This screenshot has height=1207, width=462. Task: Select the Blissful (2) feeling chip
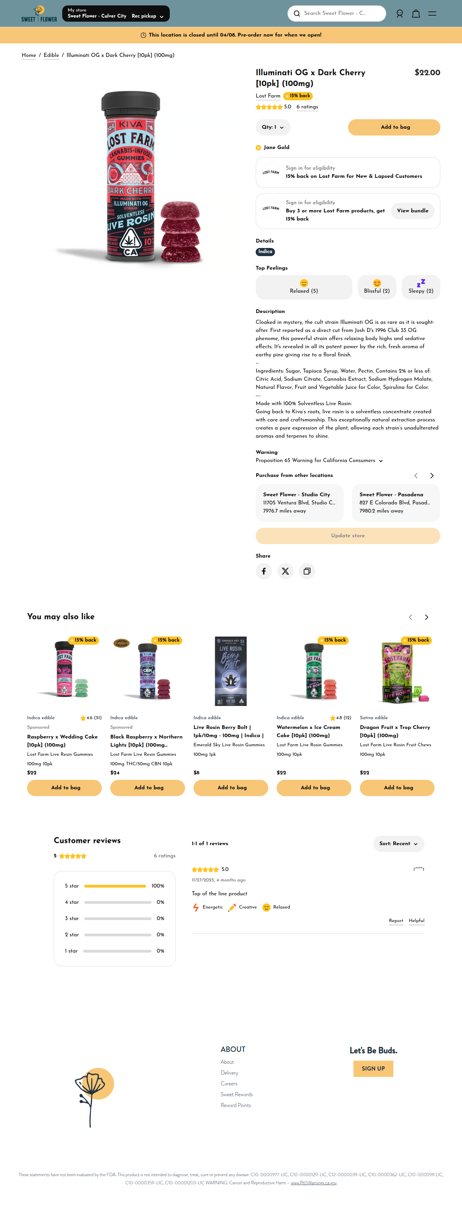pyautogui.click(x=377, y=287)
